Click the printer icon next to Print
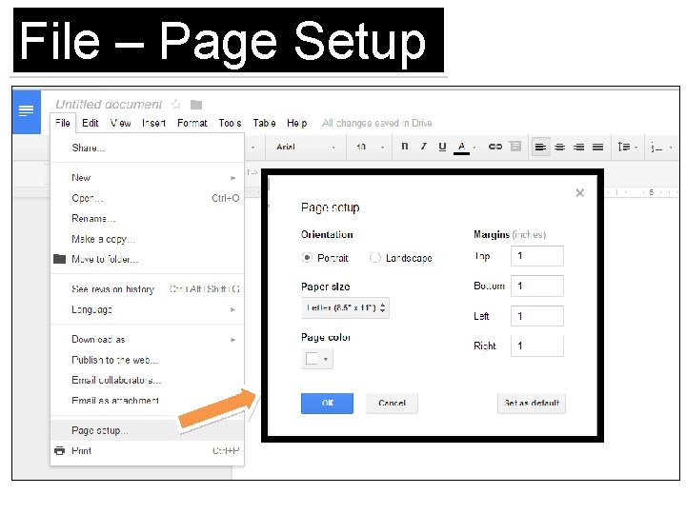This screenshot has height=514, width=686. tap(59, 450)
